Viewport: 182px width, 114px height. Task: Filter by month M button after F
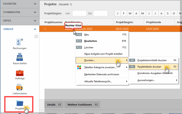click(x=130, y=14)
